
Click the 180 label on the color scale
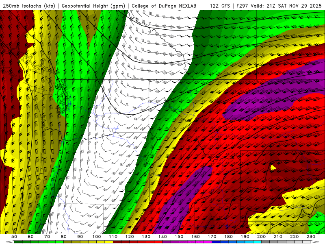click(x=228, y=237)
